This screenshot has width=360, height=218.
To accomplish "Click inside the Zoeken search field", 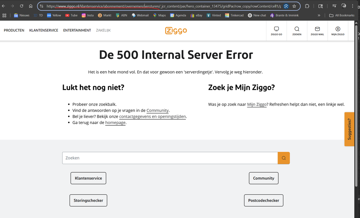I will 170,158.
